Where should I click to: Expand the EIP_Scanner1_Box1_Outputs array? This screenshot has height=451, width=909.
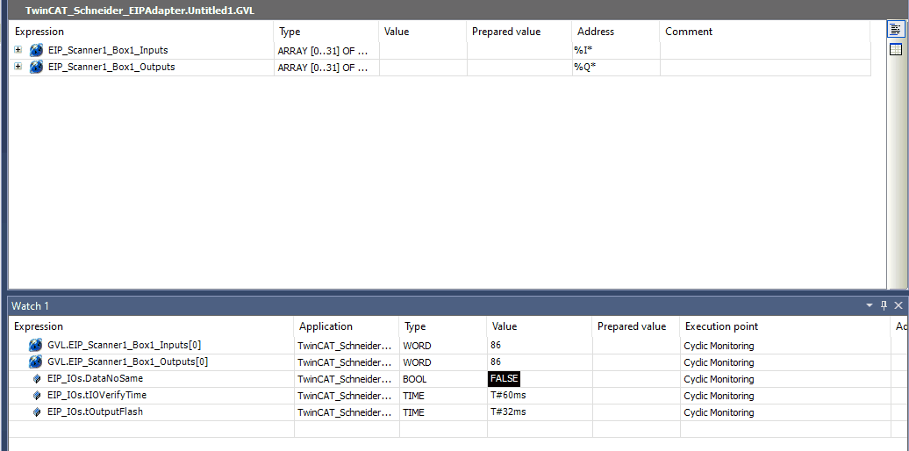18,67
